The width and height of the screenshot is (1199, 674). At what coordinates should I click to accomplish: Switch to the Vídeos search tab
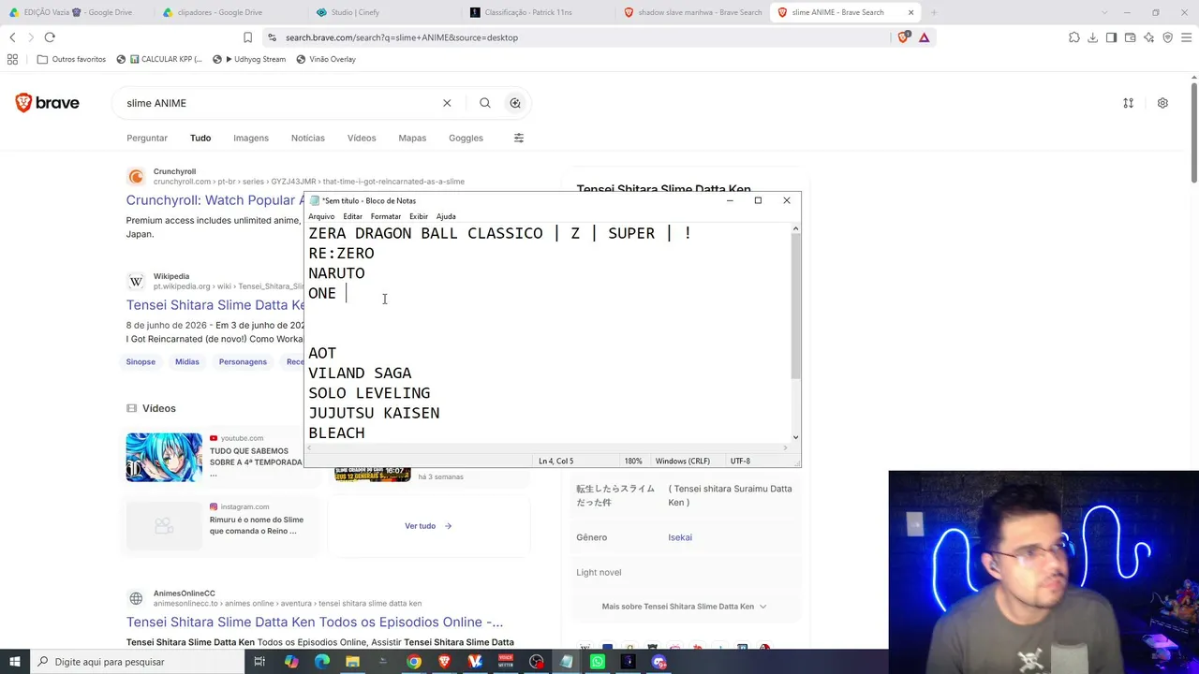tap(362, 138)
